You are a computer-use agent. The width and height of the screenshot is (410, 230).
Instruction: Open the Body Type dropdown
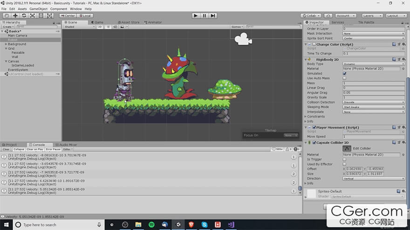tap(374, 64)
